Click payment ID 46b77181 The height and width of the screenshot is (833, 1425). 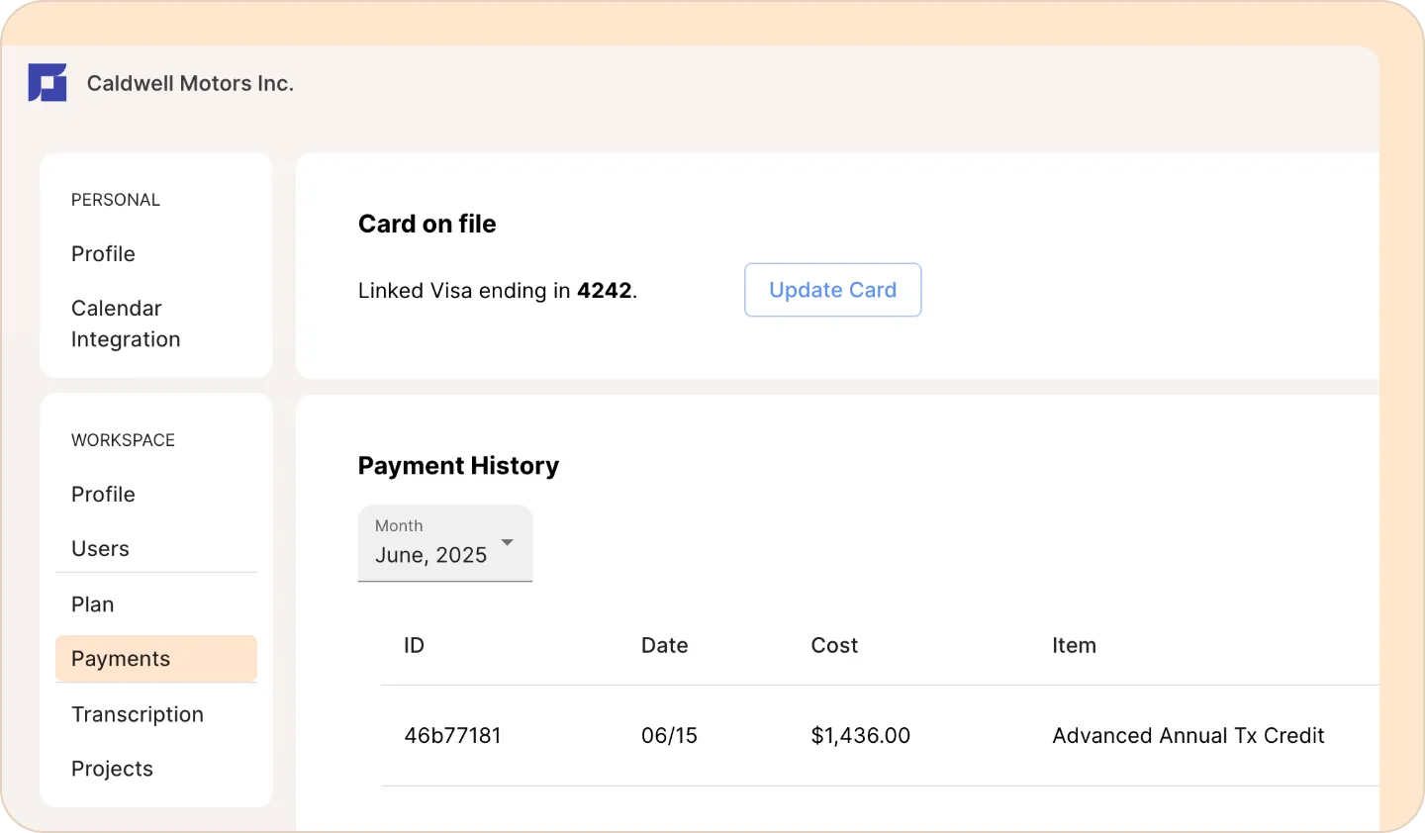(452, 736)
